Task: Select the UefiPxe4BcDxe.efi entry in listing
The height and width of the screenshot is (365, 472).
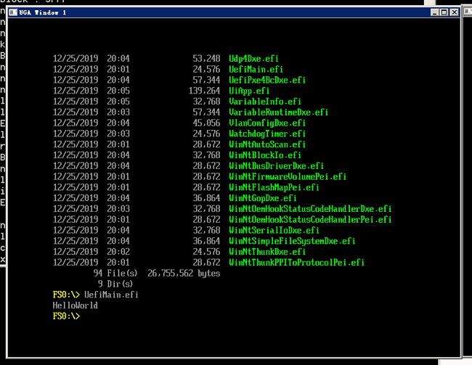Action: click(x=267, y=80)
